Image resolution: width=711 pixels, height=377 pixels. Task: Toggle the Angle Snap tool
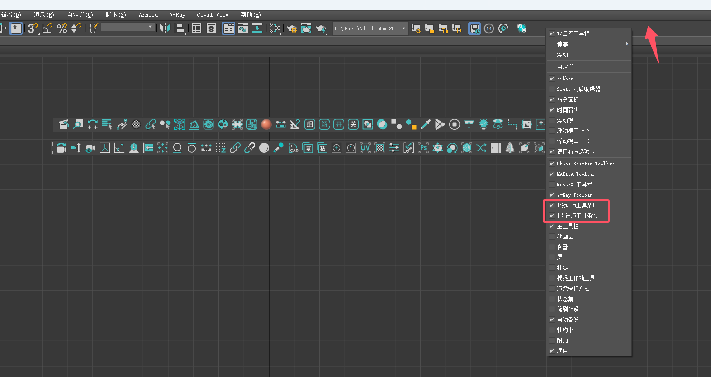[47, 28]
